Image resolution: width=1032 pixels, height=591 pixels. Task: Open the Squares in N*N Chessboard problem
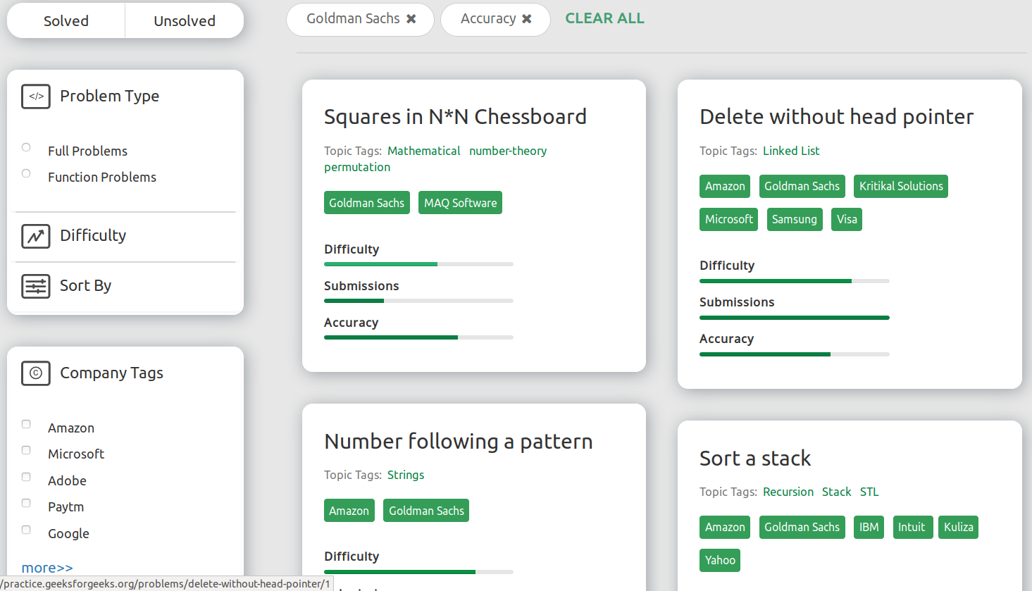455,116
